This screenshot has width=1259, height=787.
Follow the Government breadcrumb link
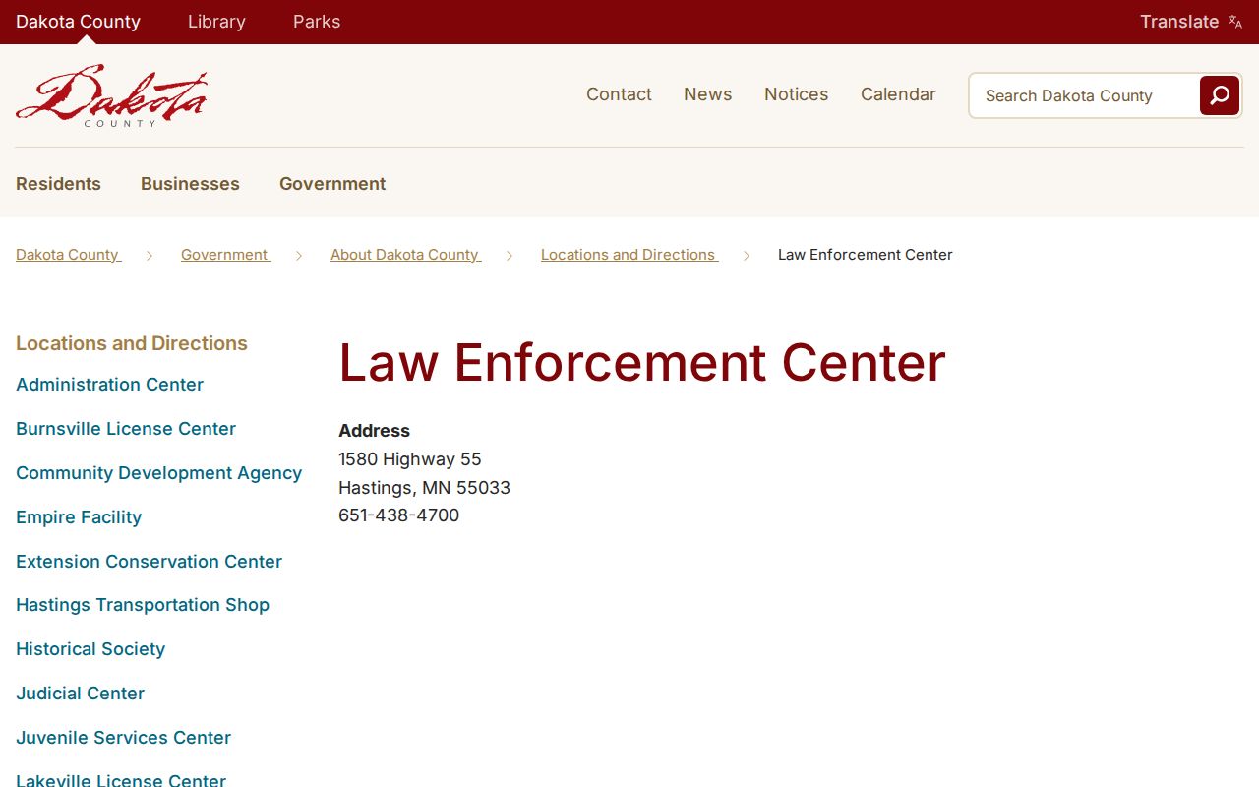[x=225, y=255]
